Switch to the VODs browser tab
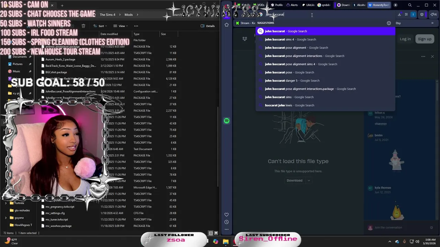 coord(258,5)
